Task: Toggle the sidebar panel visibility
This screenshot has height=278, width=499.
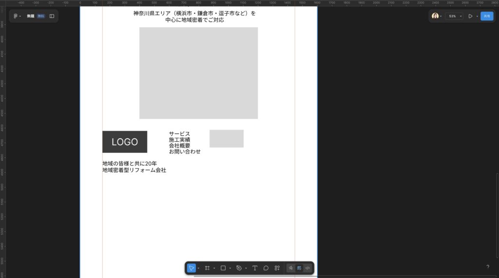Action: pyautogui.click(x=52, y=16)
